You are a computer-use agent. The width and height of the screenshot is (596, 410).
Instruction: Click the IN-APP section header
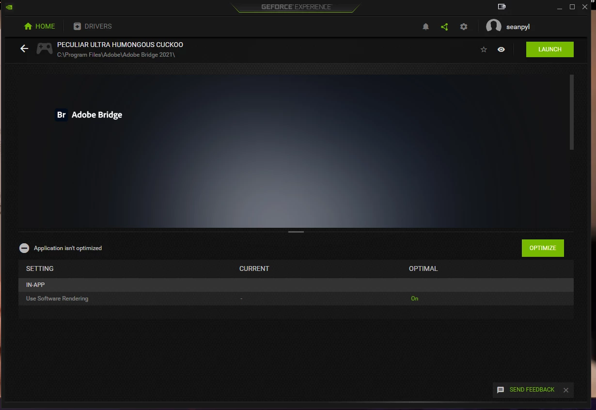[x=296, y=285]
